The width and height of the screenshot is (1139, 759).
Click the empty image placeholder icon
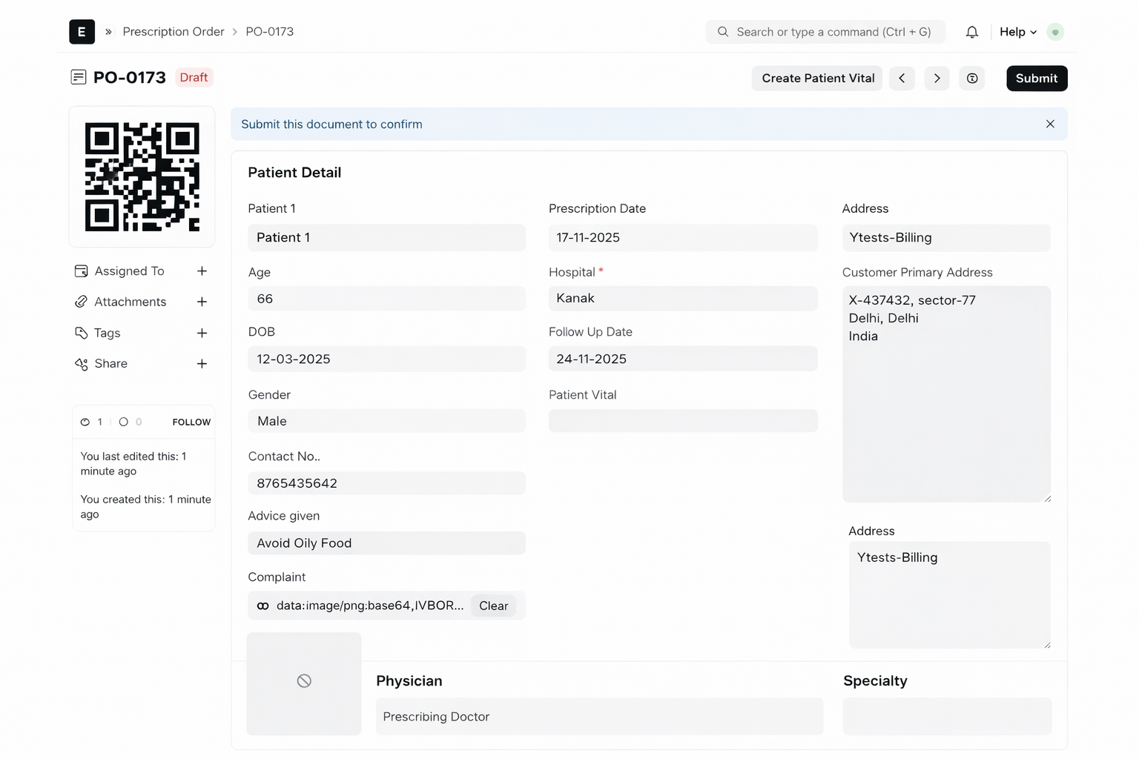pyautogui.click(x=304, y=680)
